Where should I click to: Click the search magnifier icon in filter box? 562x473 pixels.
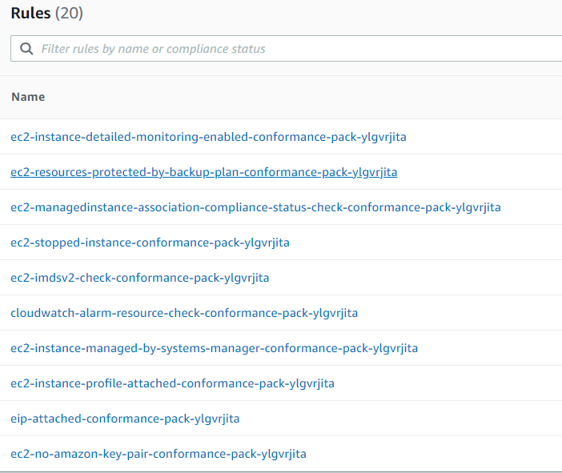click(x=26, y=48)
